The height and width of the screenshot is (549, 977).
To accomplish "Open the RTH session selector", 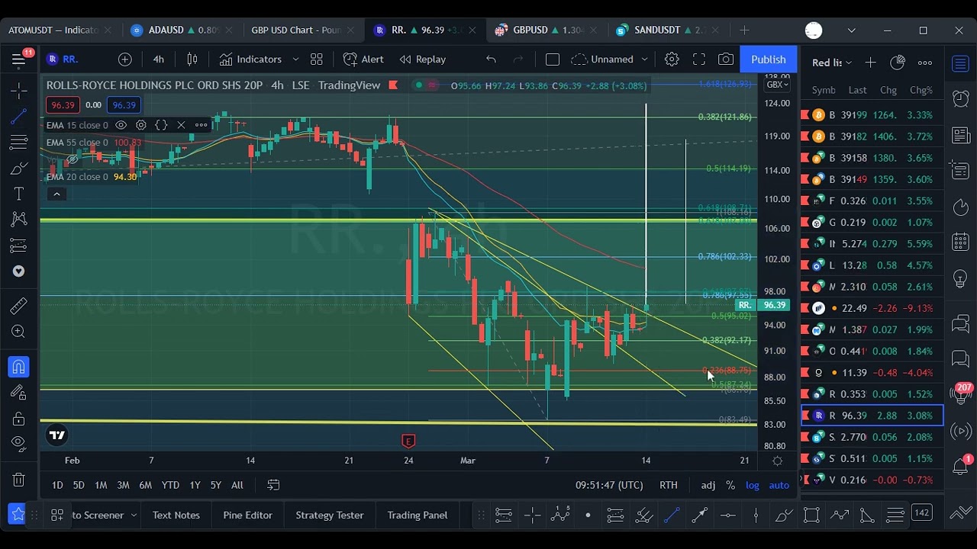I will click(x=669, y=485).
